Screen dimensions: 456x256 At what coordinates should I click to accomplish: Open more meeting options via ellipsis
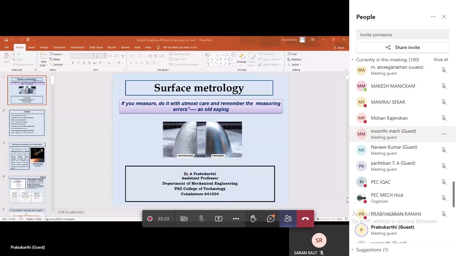pos(236,219)
